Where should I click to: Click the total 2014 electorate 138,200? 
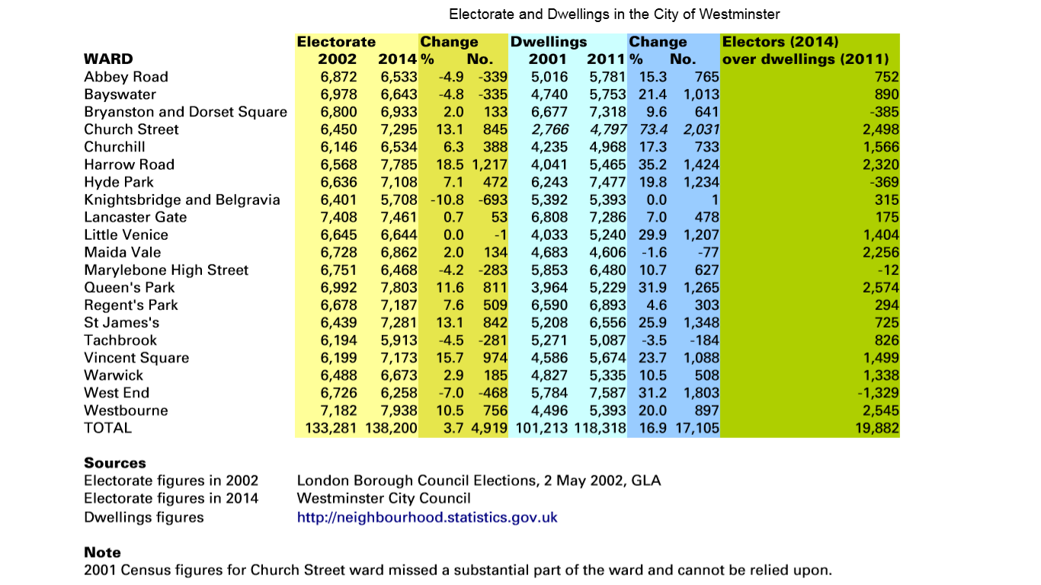pyautogui.click(x=392, y=428)
